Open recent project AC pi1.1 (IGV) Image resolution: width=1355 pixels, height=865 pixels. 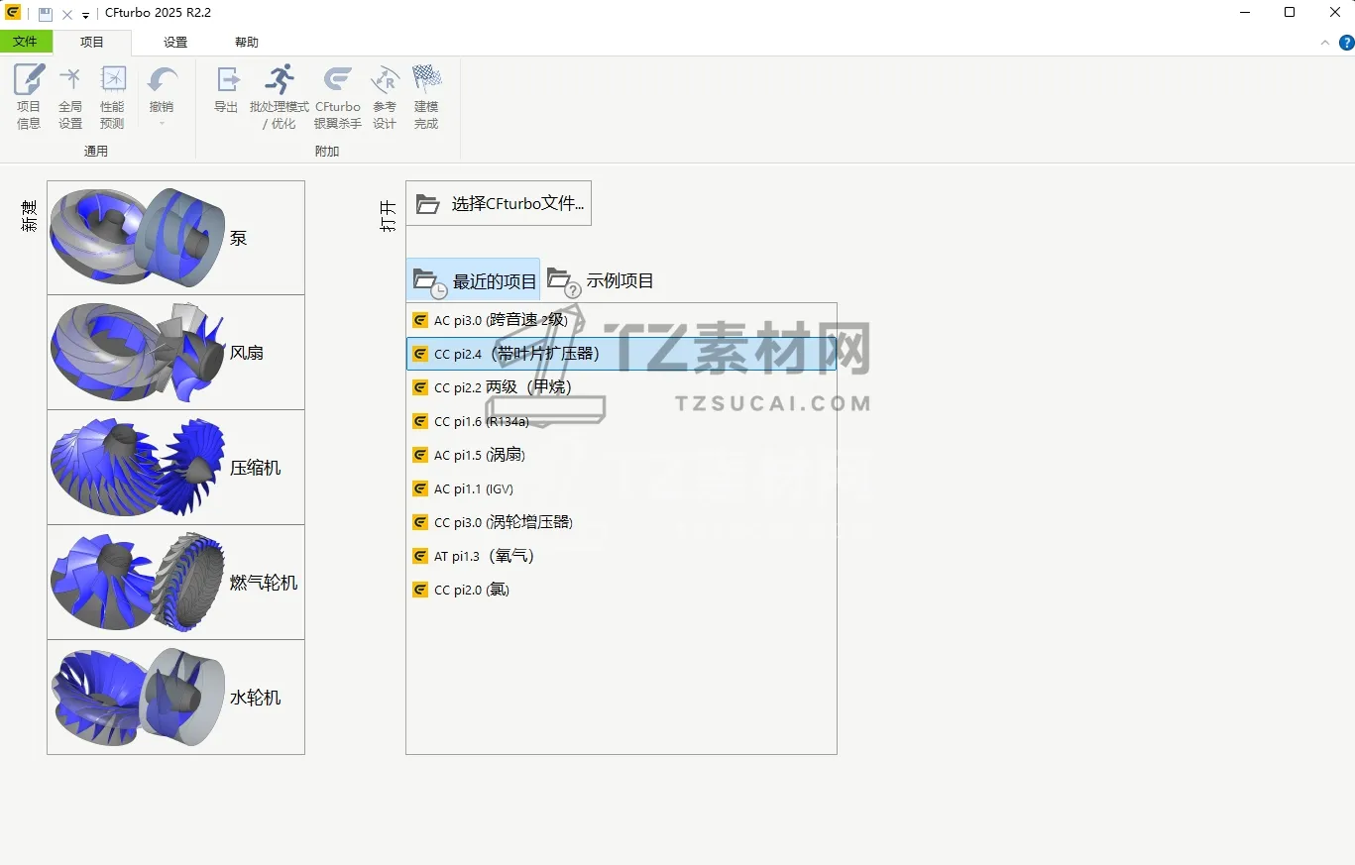pyautogui.click(x=621, y=488)
